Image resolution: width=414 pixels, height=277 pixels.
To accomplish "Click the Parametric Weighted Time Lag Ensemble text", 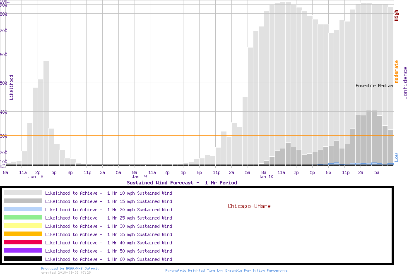I will tap(226, 270).
